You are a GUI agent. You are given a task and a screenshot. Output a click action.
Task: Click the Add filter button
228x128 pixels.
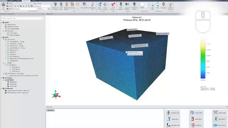tap(51, 110)
